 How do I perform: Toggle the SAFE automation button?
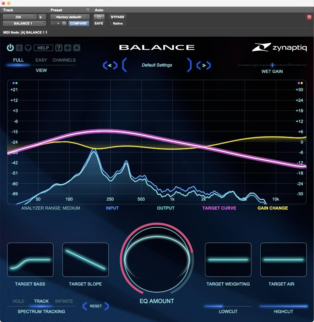(99, 23)
